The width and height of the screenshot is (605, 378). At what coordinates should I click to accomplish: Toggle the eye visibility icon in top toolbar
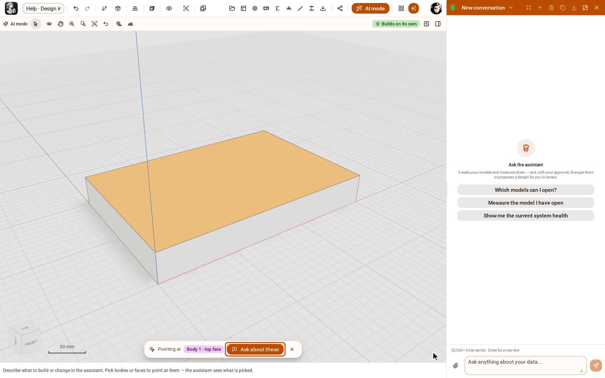coord(169,8)
